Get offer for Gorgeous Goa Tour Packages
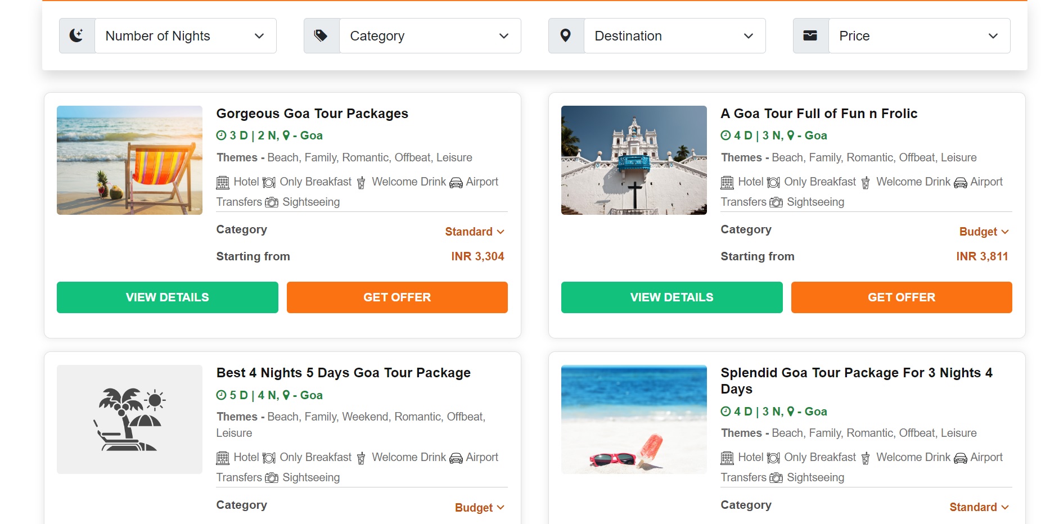This screenshot has height=524, width=1041. pos(397,297)
